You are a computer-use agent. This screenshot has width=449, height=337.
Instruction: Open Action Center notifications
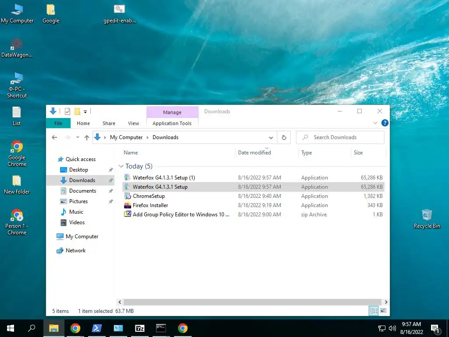435,329
